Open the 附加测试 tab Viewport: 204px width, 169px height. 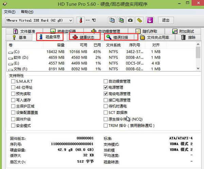pos(183,31)
